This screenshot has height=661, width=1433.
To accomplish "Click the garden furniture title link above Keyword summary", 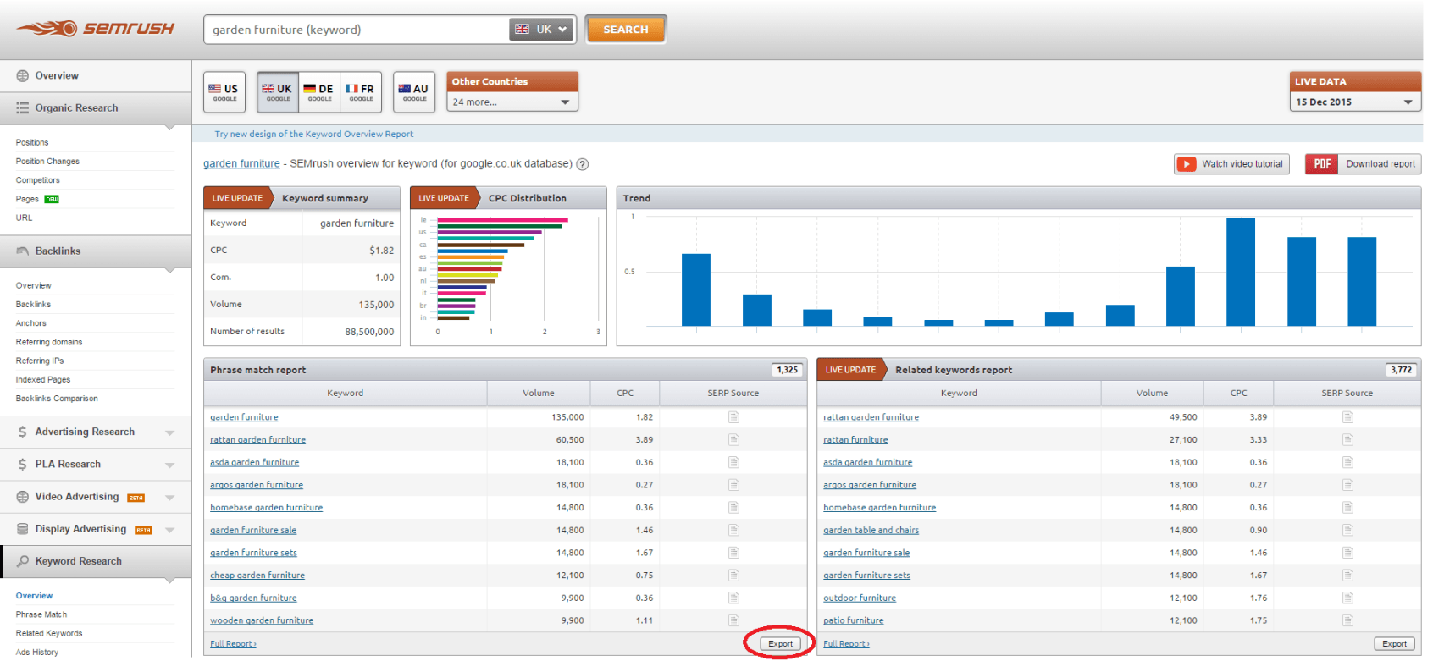I will click(241, 164).
